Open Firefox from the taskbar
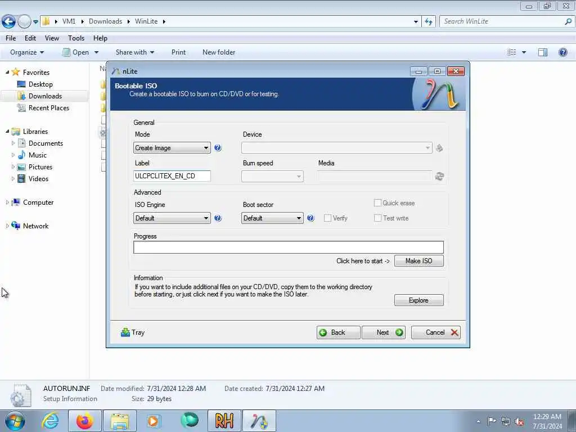 tap(85, 421)
